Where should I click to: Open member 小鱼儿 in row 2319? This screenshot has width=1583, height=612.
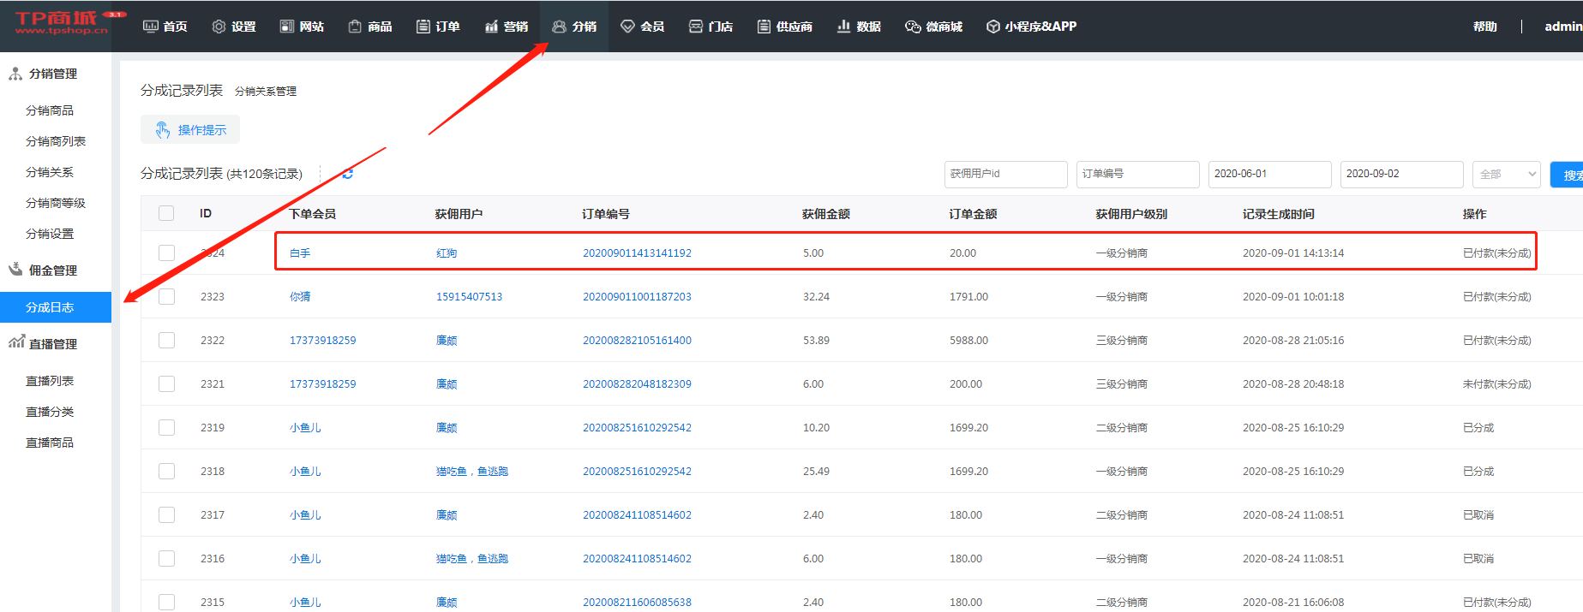(x=305, y=428)
